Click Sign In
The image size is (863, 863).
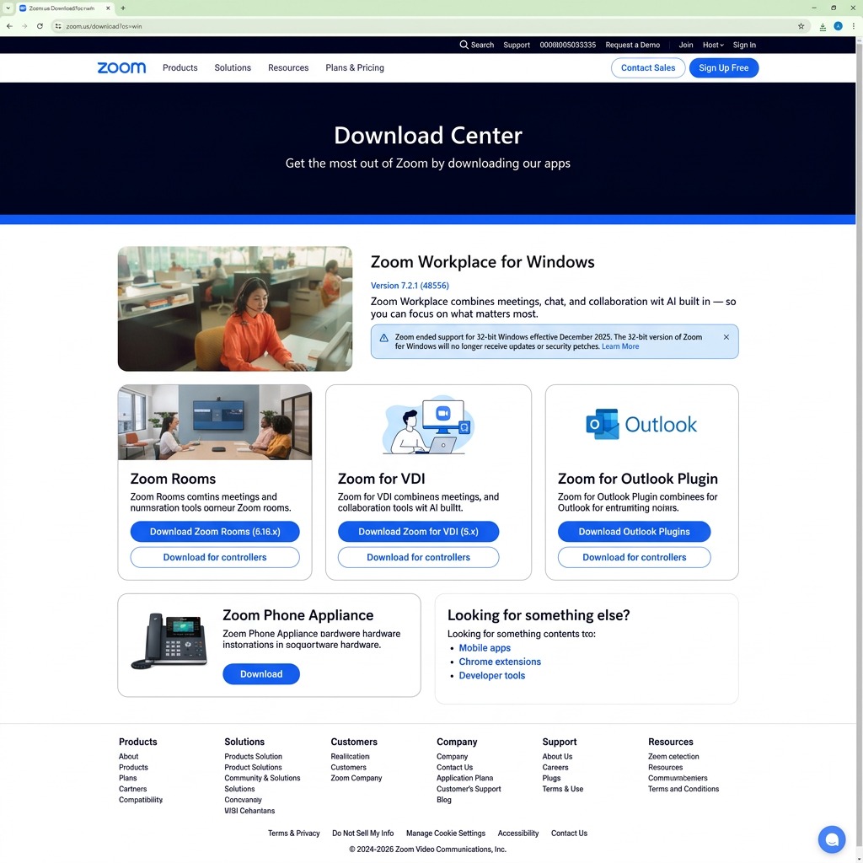click(x=744, y=46)
